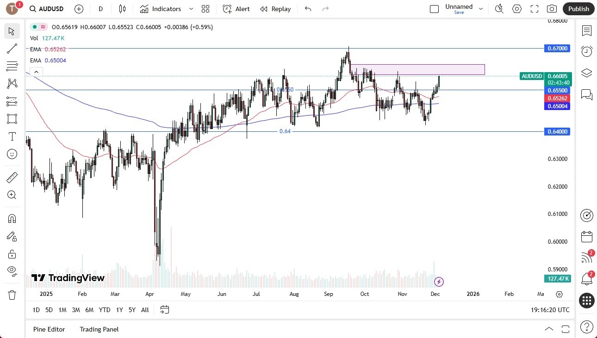The height and width of the screenshot is (338, 597).
Task: Hide all drawings with the eye toggle
Action: [12, 270]
